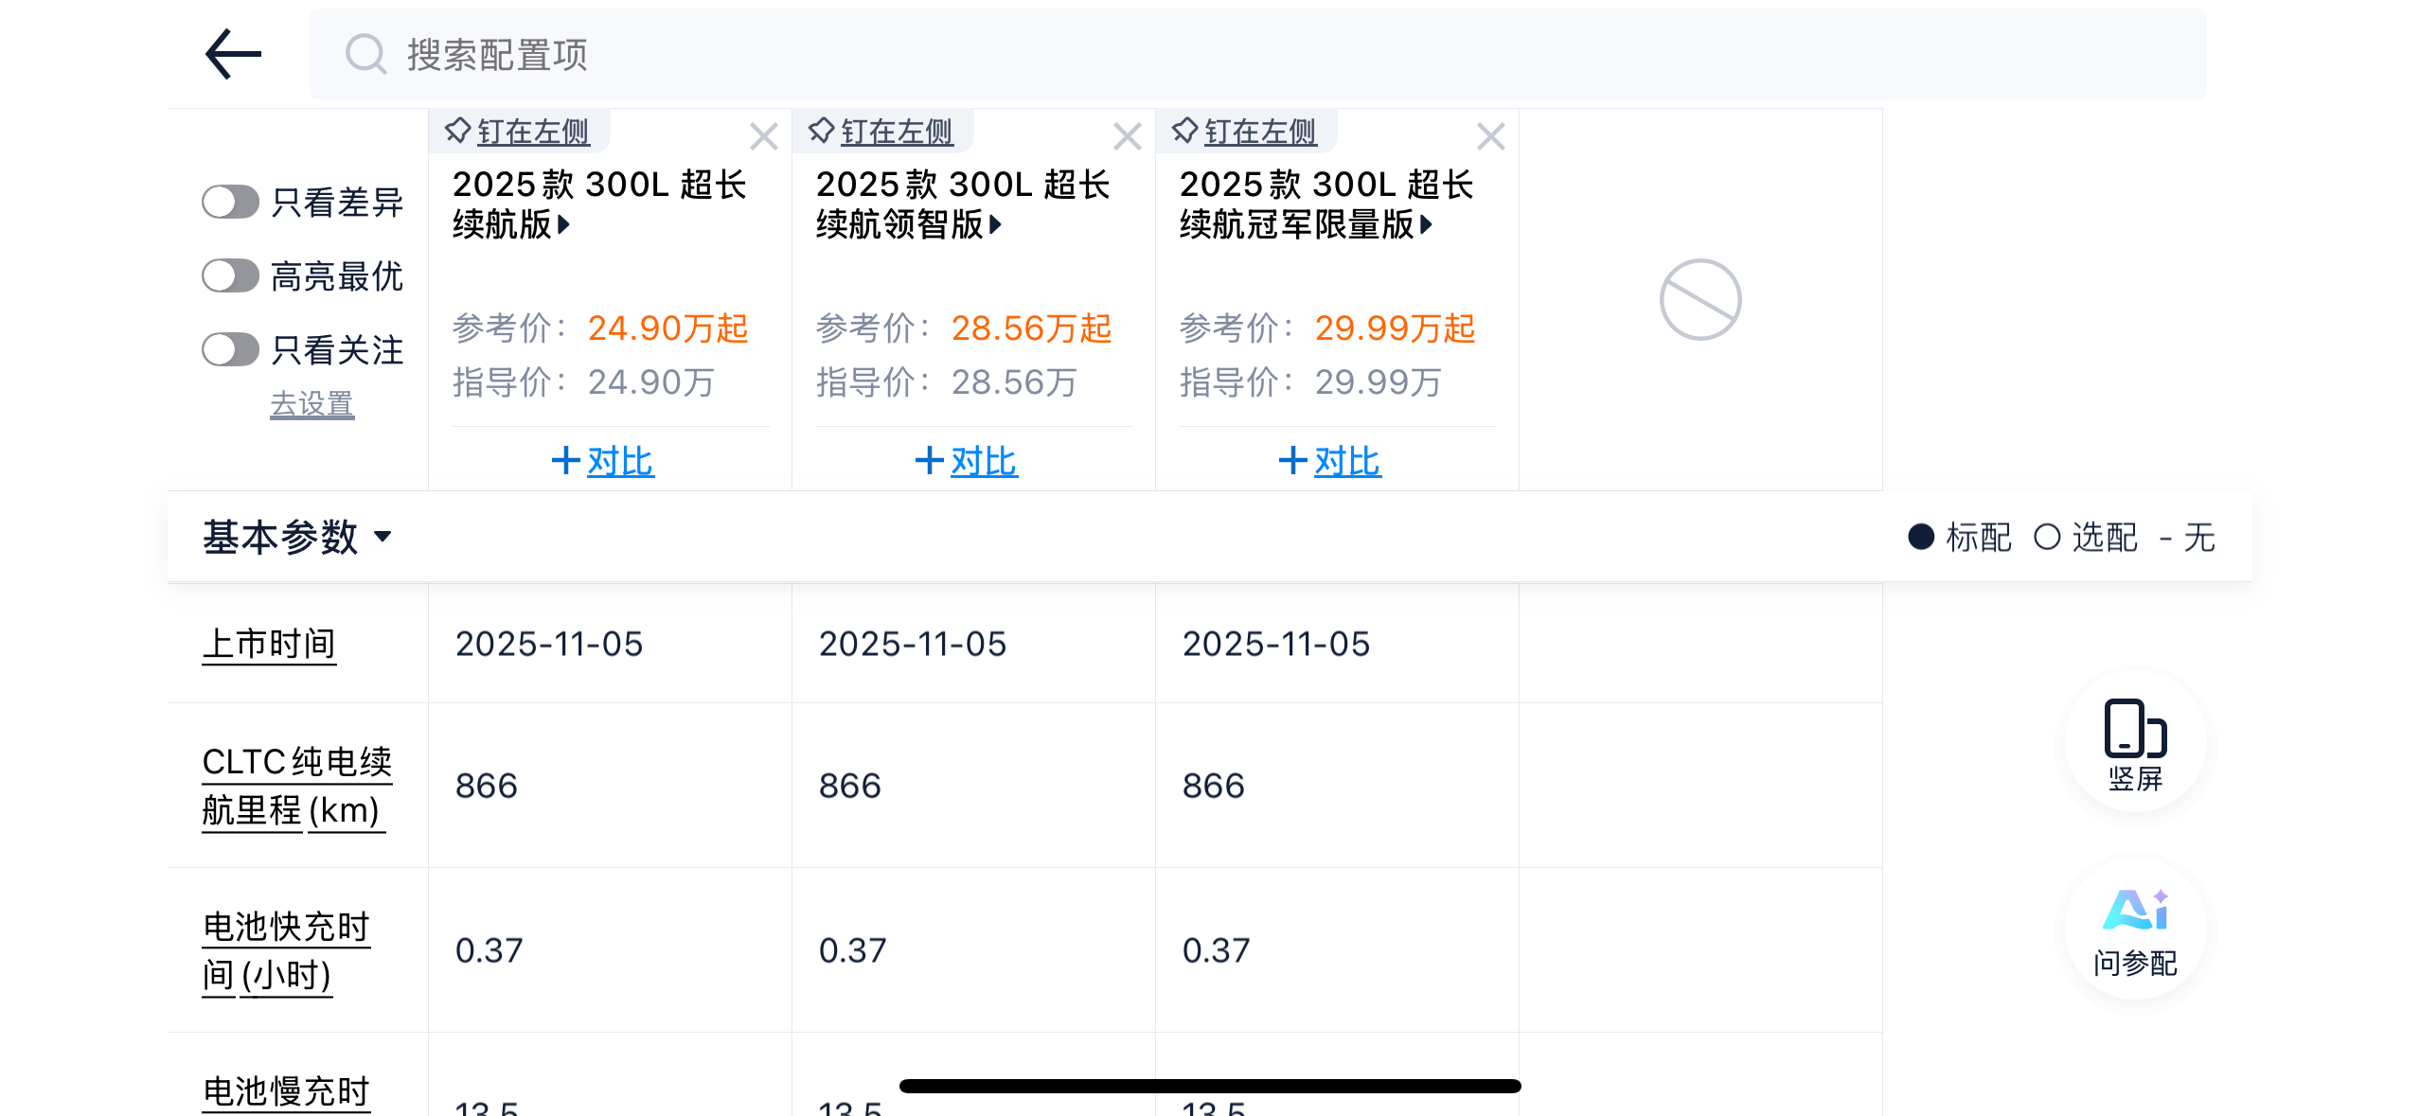Expand the 超长续航领智版 model selector
Viewport: 2420px width, 1116px height.
coord(995,225)
